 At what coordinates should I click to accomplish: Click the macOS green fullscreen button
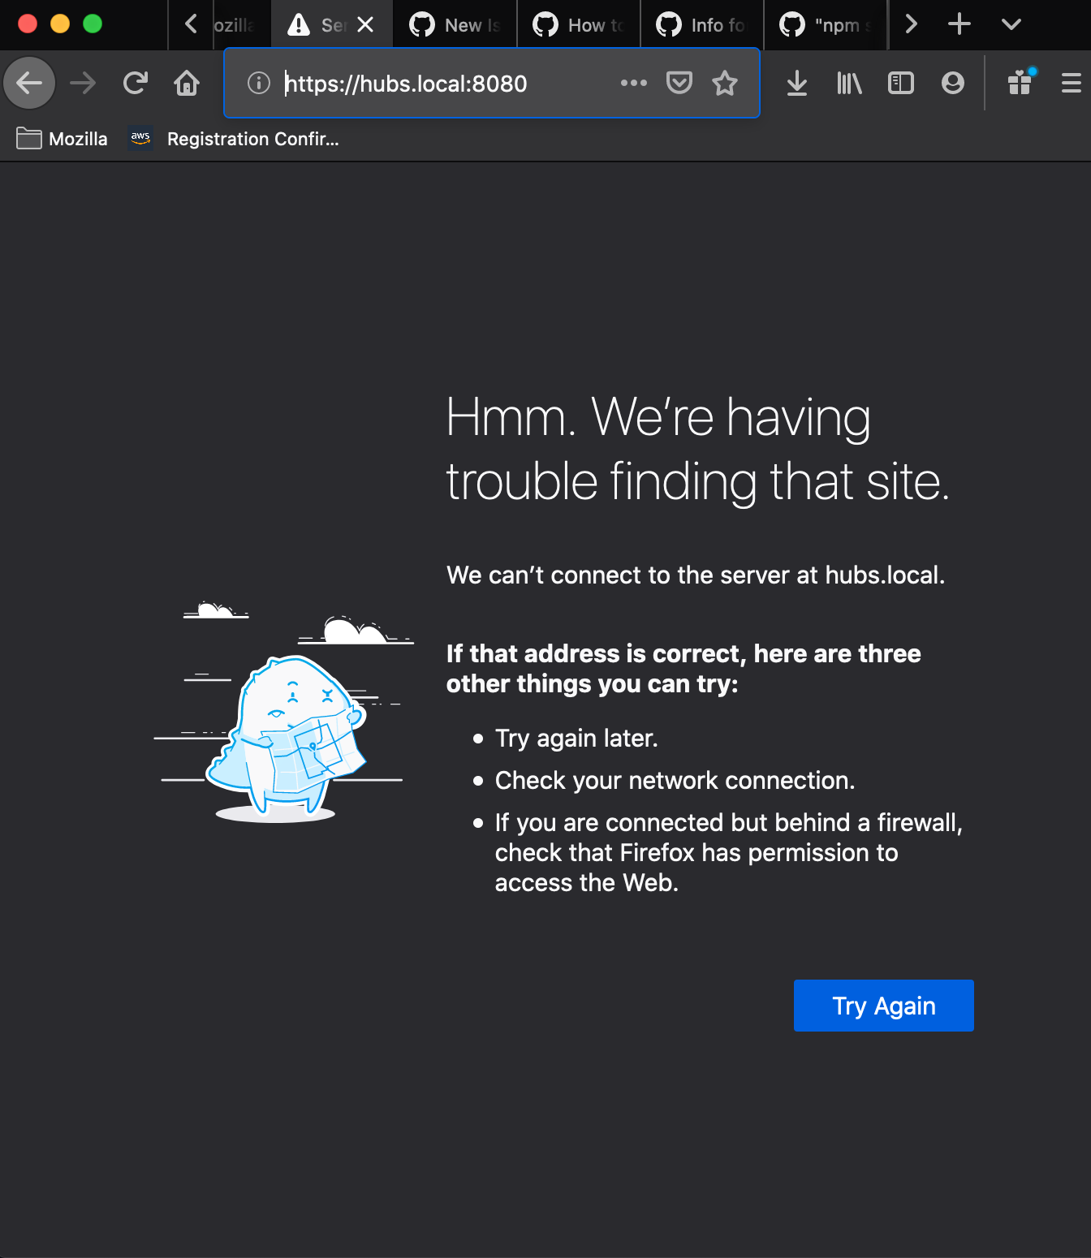[x=93, y=24]
